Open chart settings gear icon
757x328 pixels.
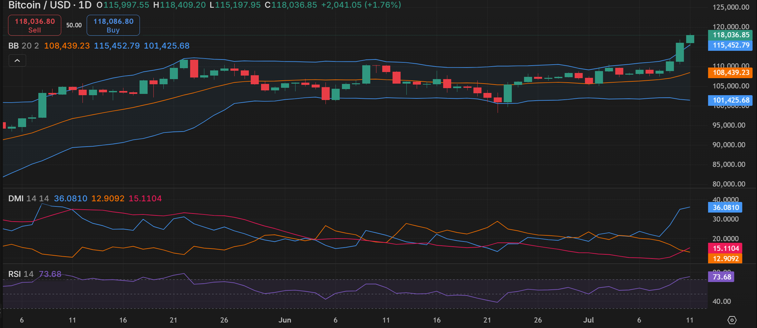coord(732,320)
